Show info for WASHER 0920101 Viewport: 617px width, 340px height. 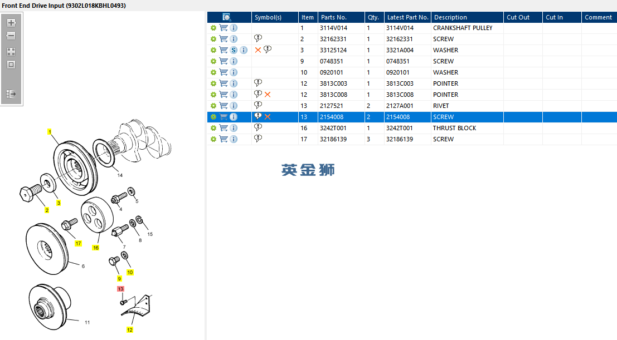click(234, 72)
